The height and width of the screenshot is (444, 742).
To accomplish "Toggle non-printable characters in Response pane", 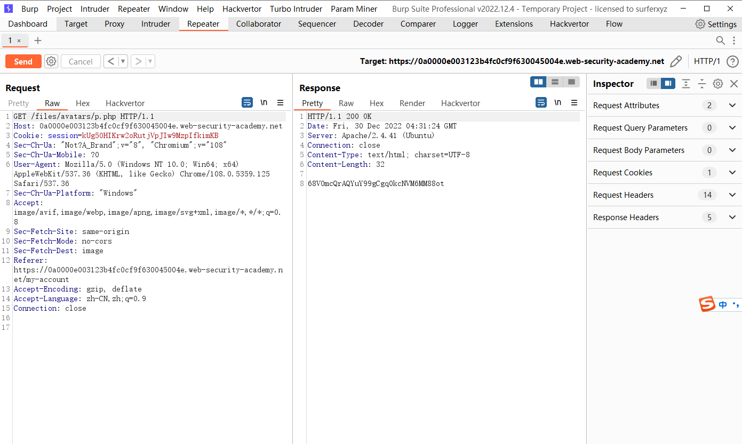I will [x=558, y=102].
